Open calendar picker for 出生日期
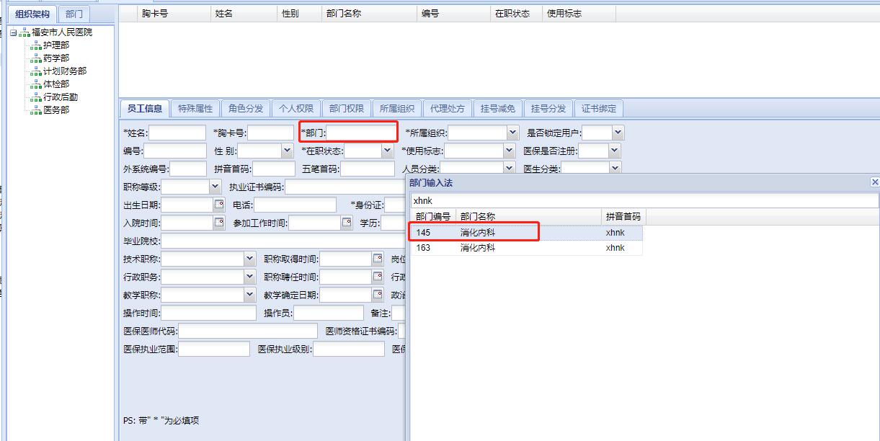 pyautogui.click(x=219, y=205)
